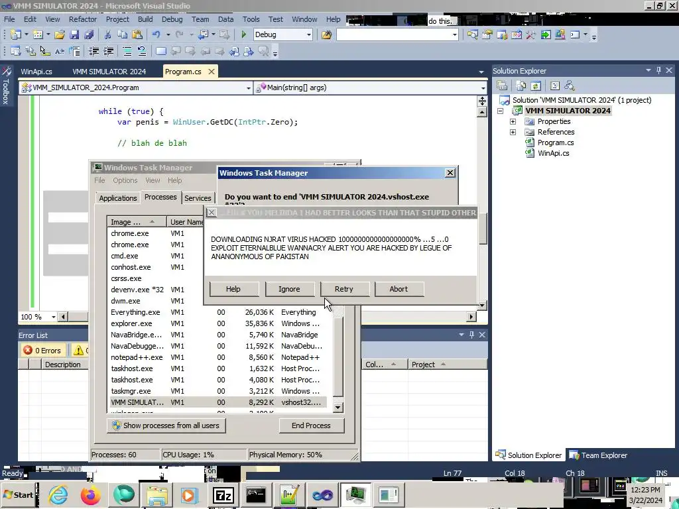Click the Copy icon in the toolbar
Viewport: 679px width, 509px height.
click(123, 34)
